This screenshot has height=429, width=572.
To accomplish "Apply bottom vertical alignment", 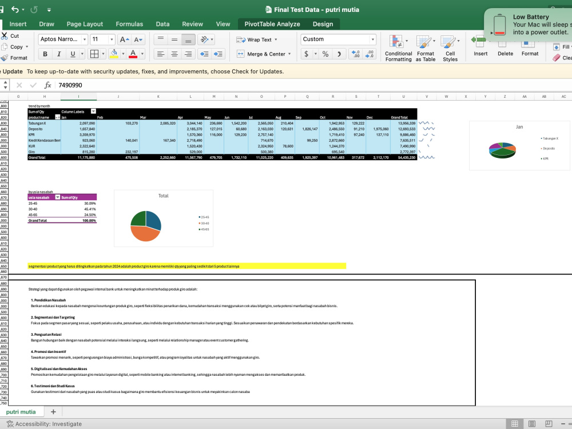I will pyautogui.click(x=188, y=39).
